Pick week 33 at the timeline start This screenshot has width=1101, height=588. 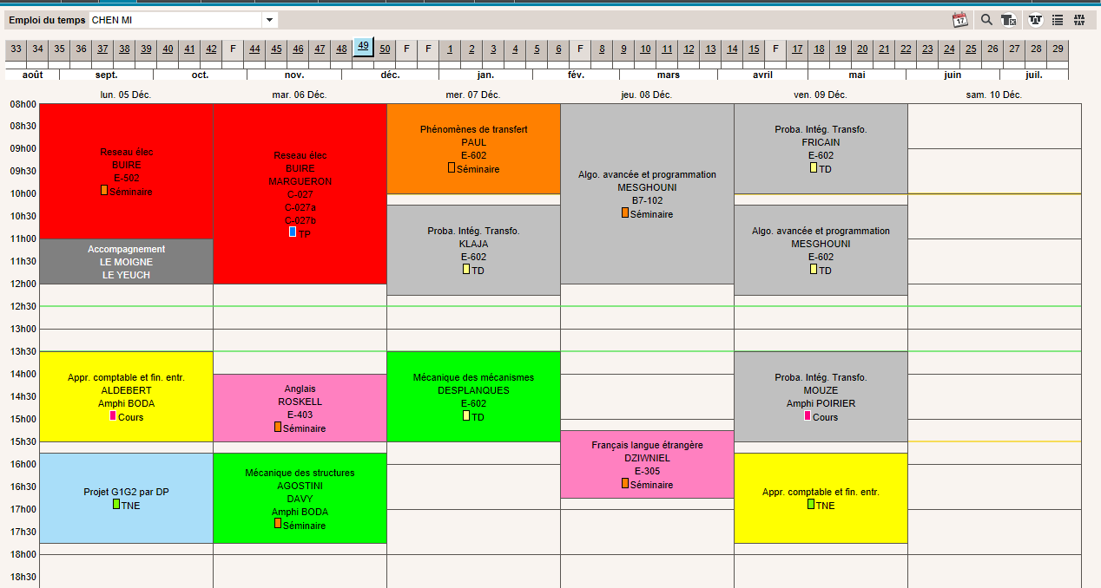coord(16,49)
